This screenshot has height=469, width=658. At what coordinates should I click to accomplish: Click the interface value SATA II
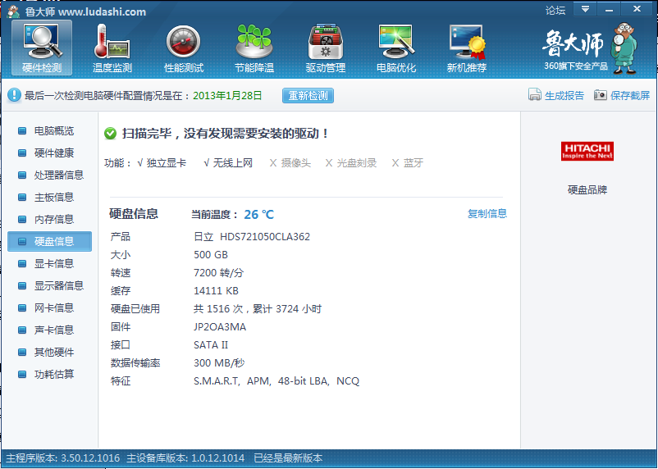[x=211, y=345]
